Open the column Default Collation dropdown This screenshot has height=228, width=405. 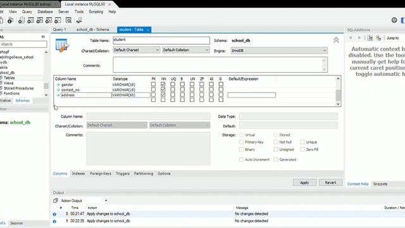tap(180, 125)
